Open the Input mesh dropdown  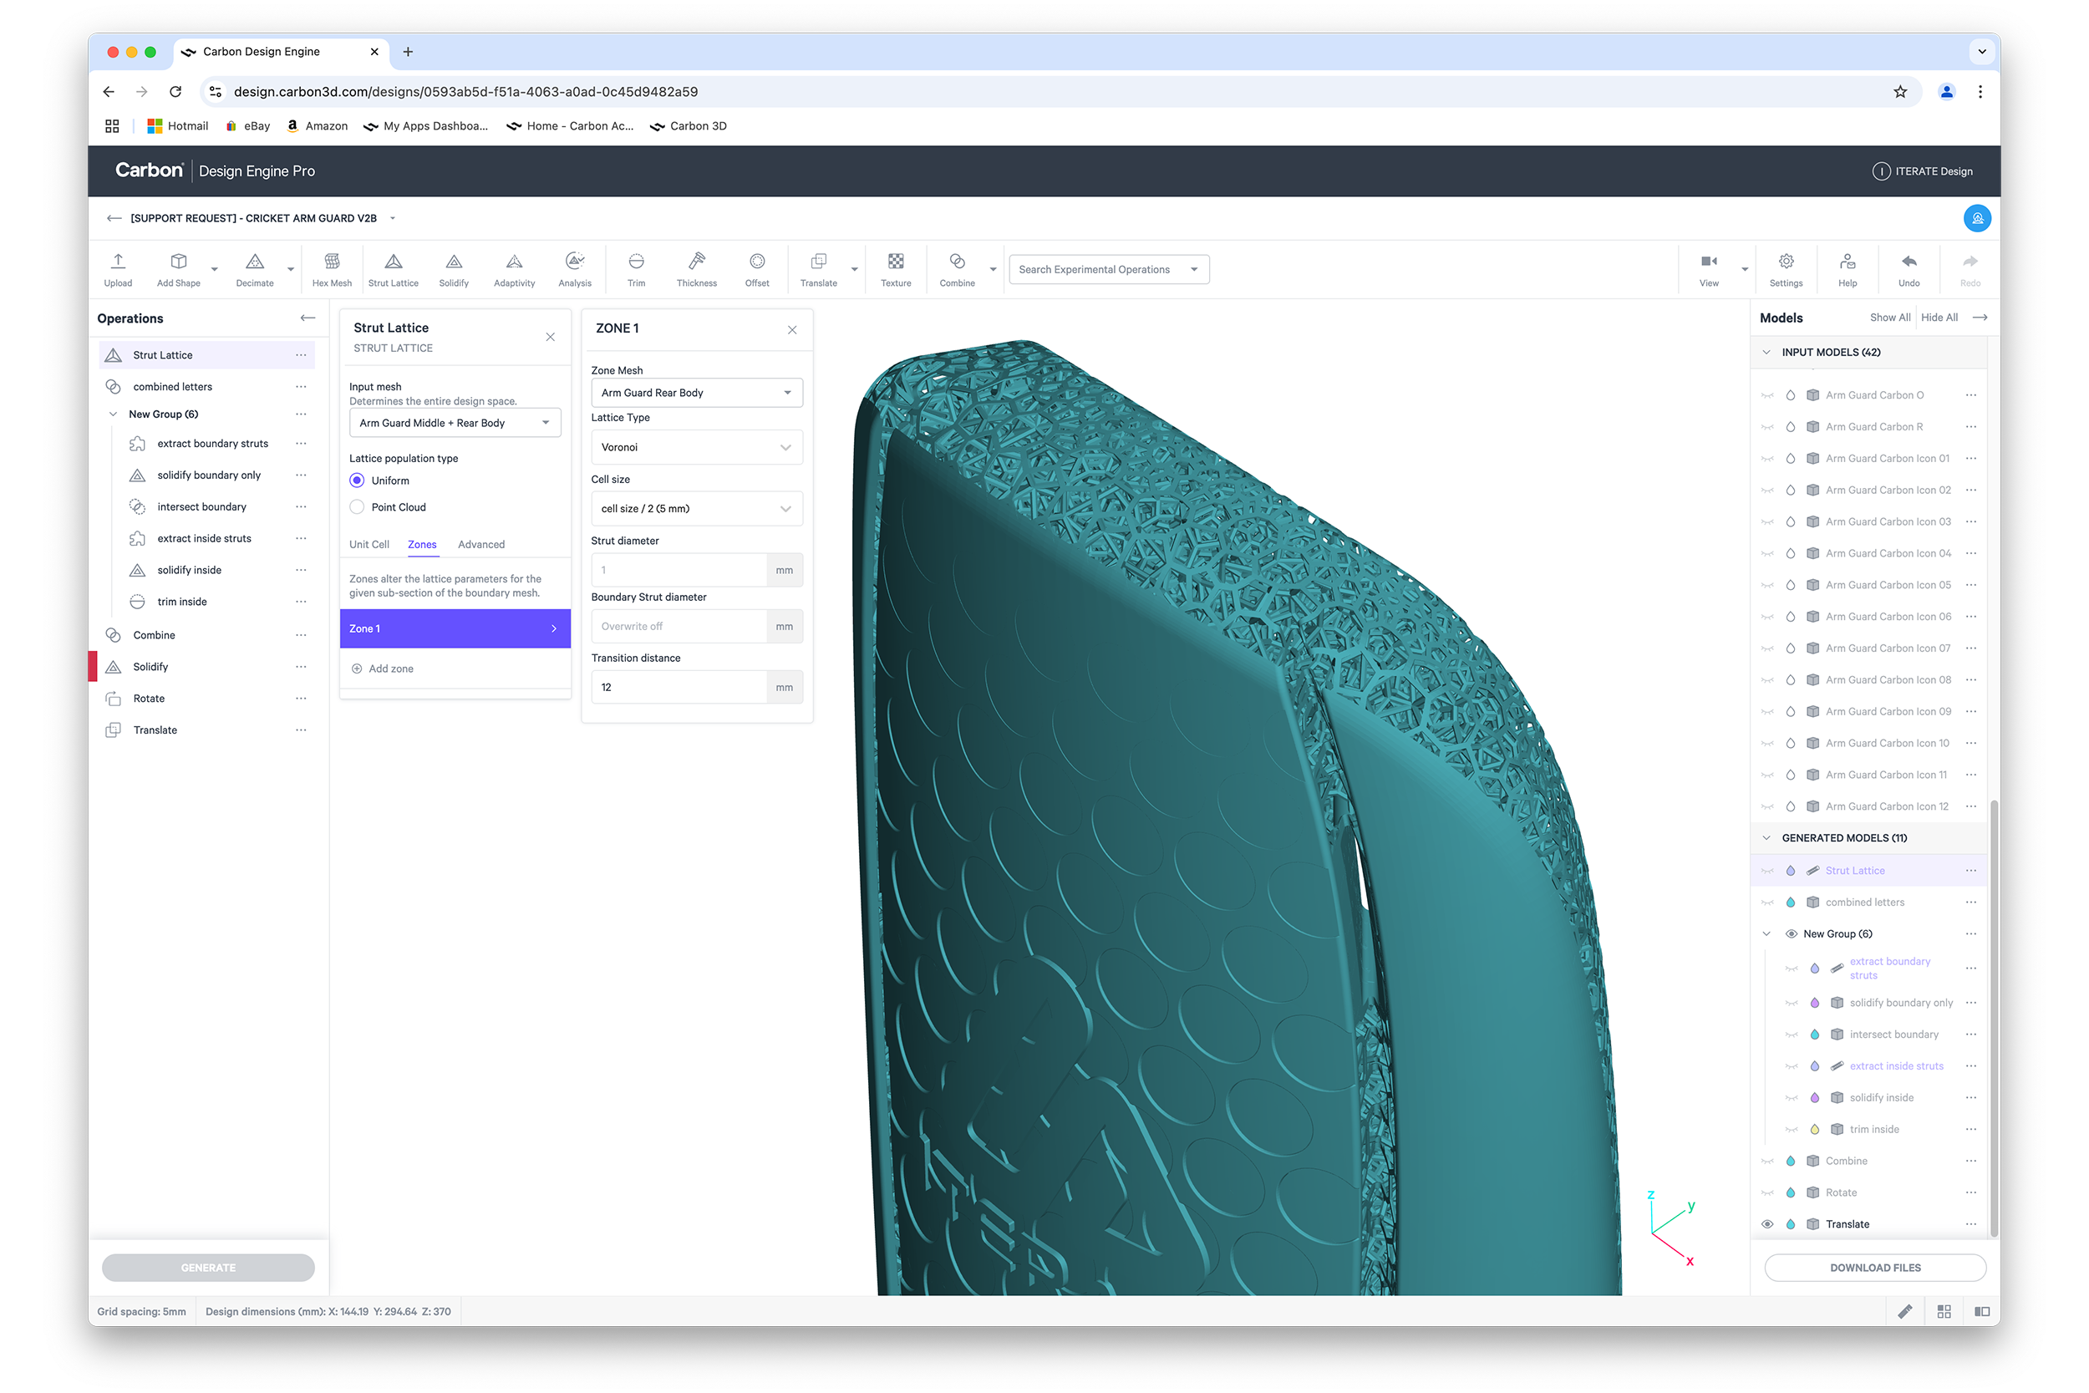pyautogui.click(x=455, y=423)
